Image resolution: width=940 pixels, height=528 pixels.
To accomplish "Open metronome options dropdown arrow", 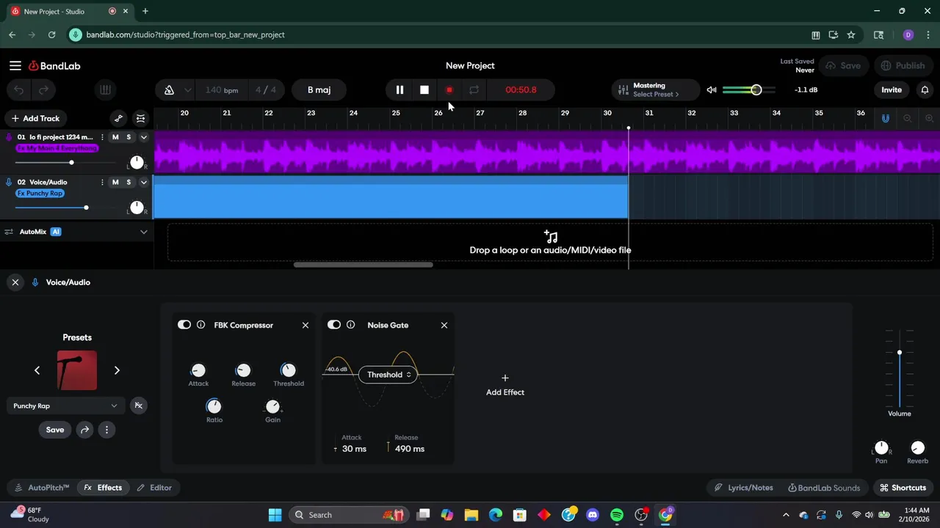I will click(188, 90).
